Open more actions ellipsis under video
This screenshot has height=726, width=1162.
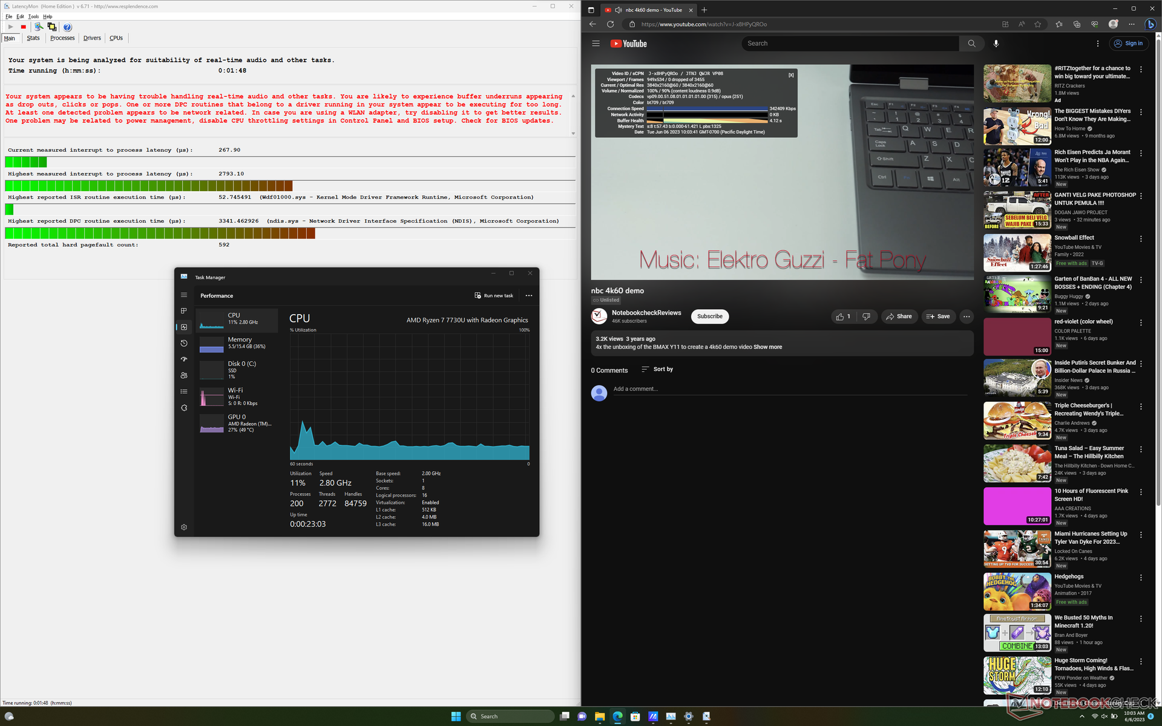[x=967, y=316]
